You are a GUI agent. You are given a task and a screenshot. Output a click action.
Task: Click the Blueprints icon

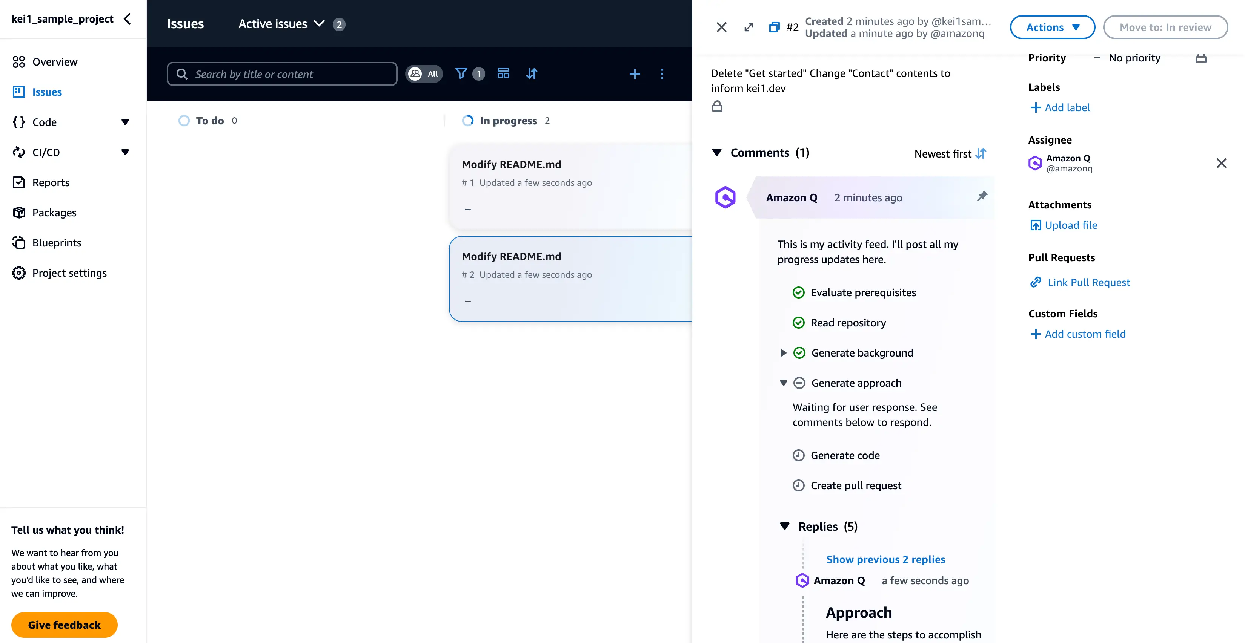click(19, 243)
